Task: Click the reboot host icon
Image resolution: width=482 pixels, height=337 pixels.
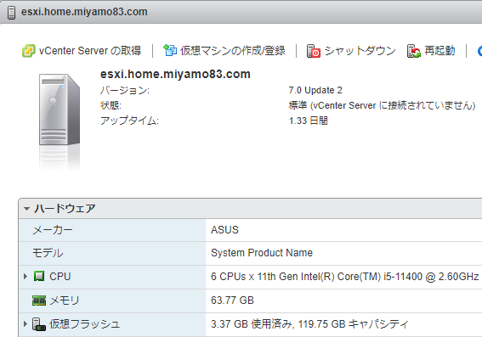Action: [414, 51]
